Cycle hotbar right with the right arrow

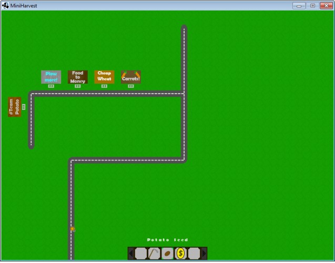point(204,254)
